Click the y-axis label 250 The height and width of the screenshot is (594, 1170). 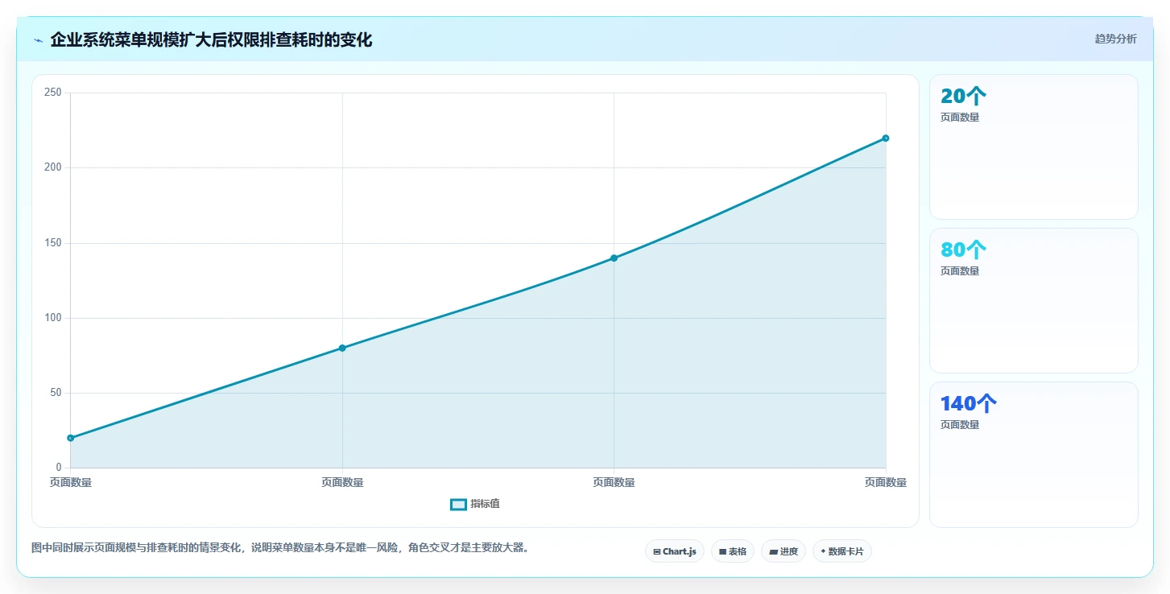pyautogui.click(x=53, y=93)
